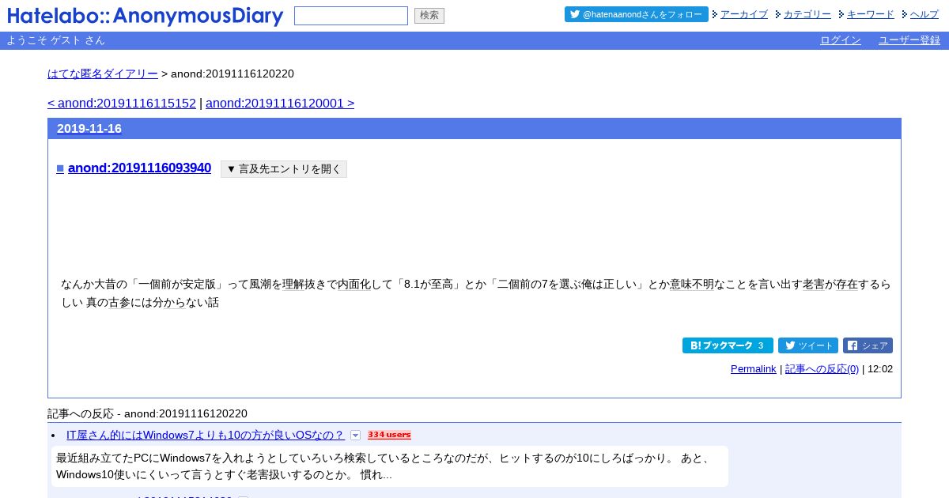Open the Permalink link

pos(754,369)
